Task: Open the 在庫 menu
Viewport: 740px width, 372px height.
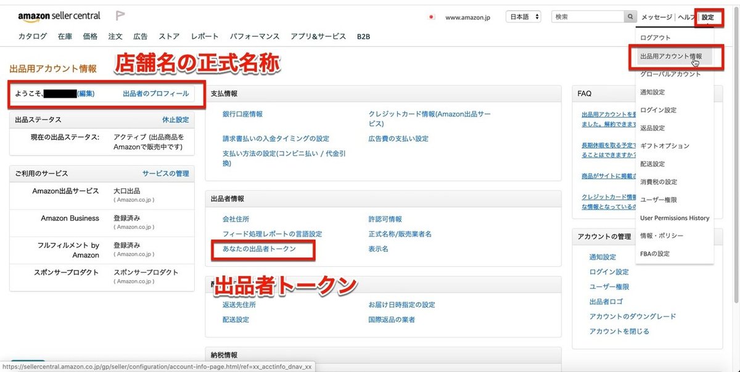Action: (65, 36)
